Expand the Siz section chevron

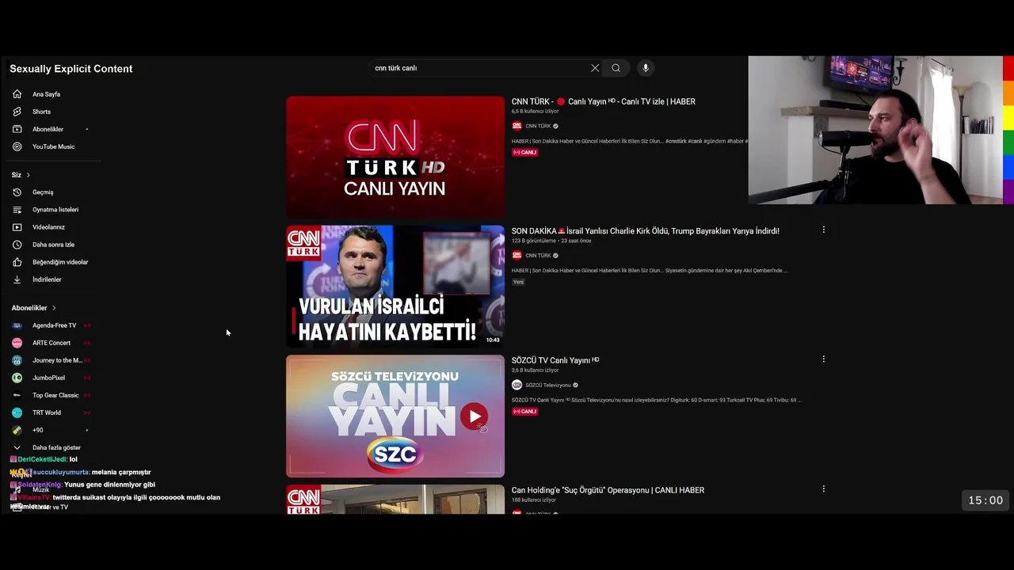(x=28, y=175)
